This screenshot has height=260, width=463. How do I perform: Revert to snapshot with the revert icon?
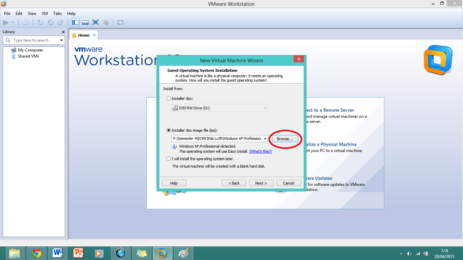(x=51, y=22)
